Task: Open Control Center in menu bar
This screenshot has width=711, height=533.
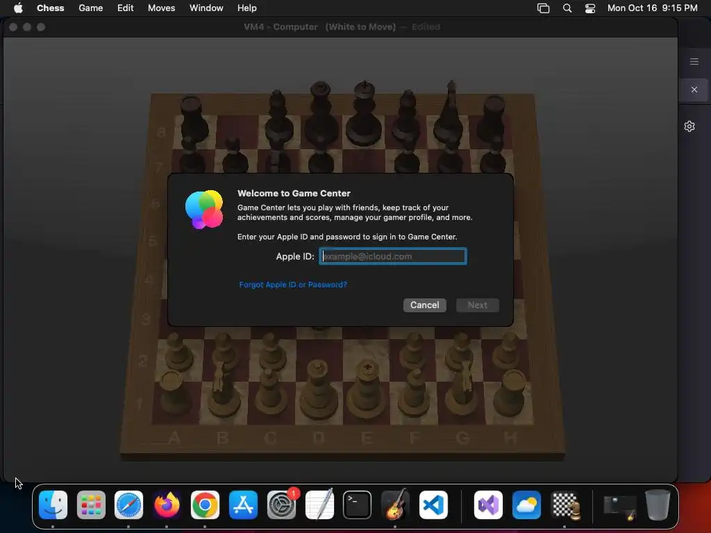Action: point(590,8)
